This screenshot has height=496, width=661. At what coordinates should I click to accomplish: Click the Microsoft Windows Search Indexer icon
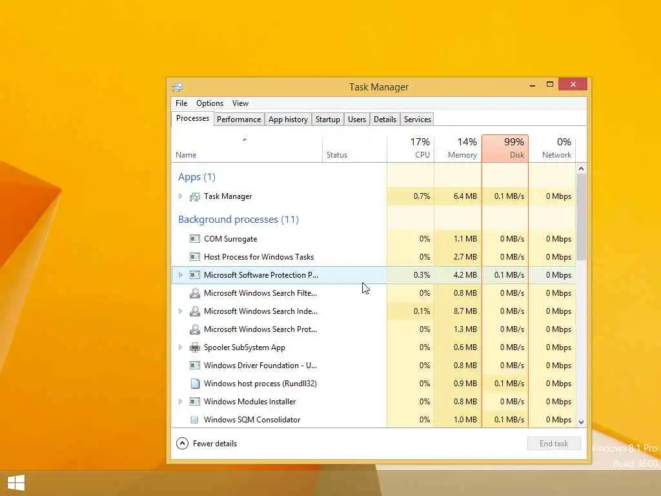[194, 311]
